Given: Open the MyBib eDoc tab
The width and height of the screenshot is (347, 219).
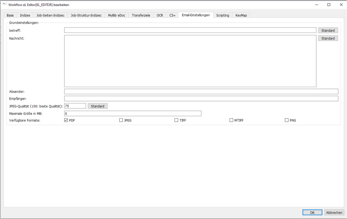Looking at the screenshot, I should tap(117, 15).
